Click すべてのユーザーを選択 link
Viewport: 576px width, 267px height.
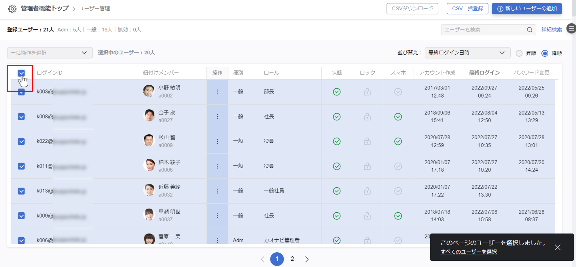coord(469,252)
